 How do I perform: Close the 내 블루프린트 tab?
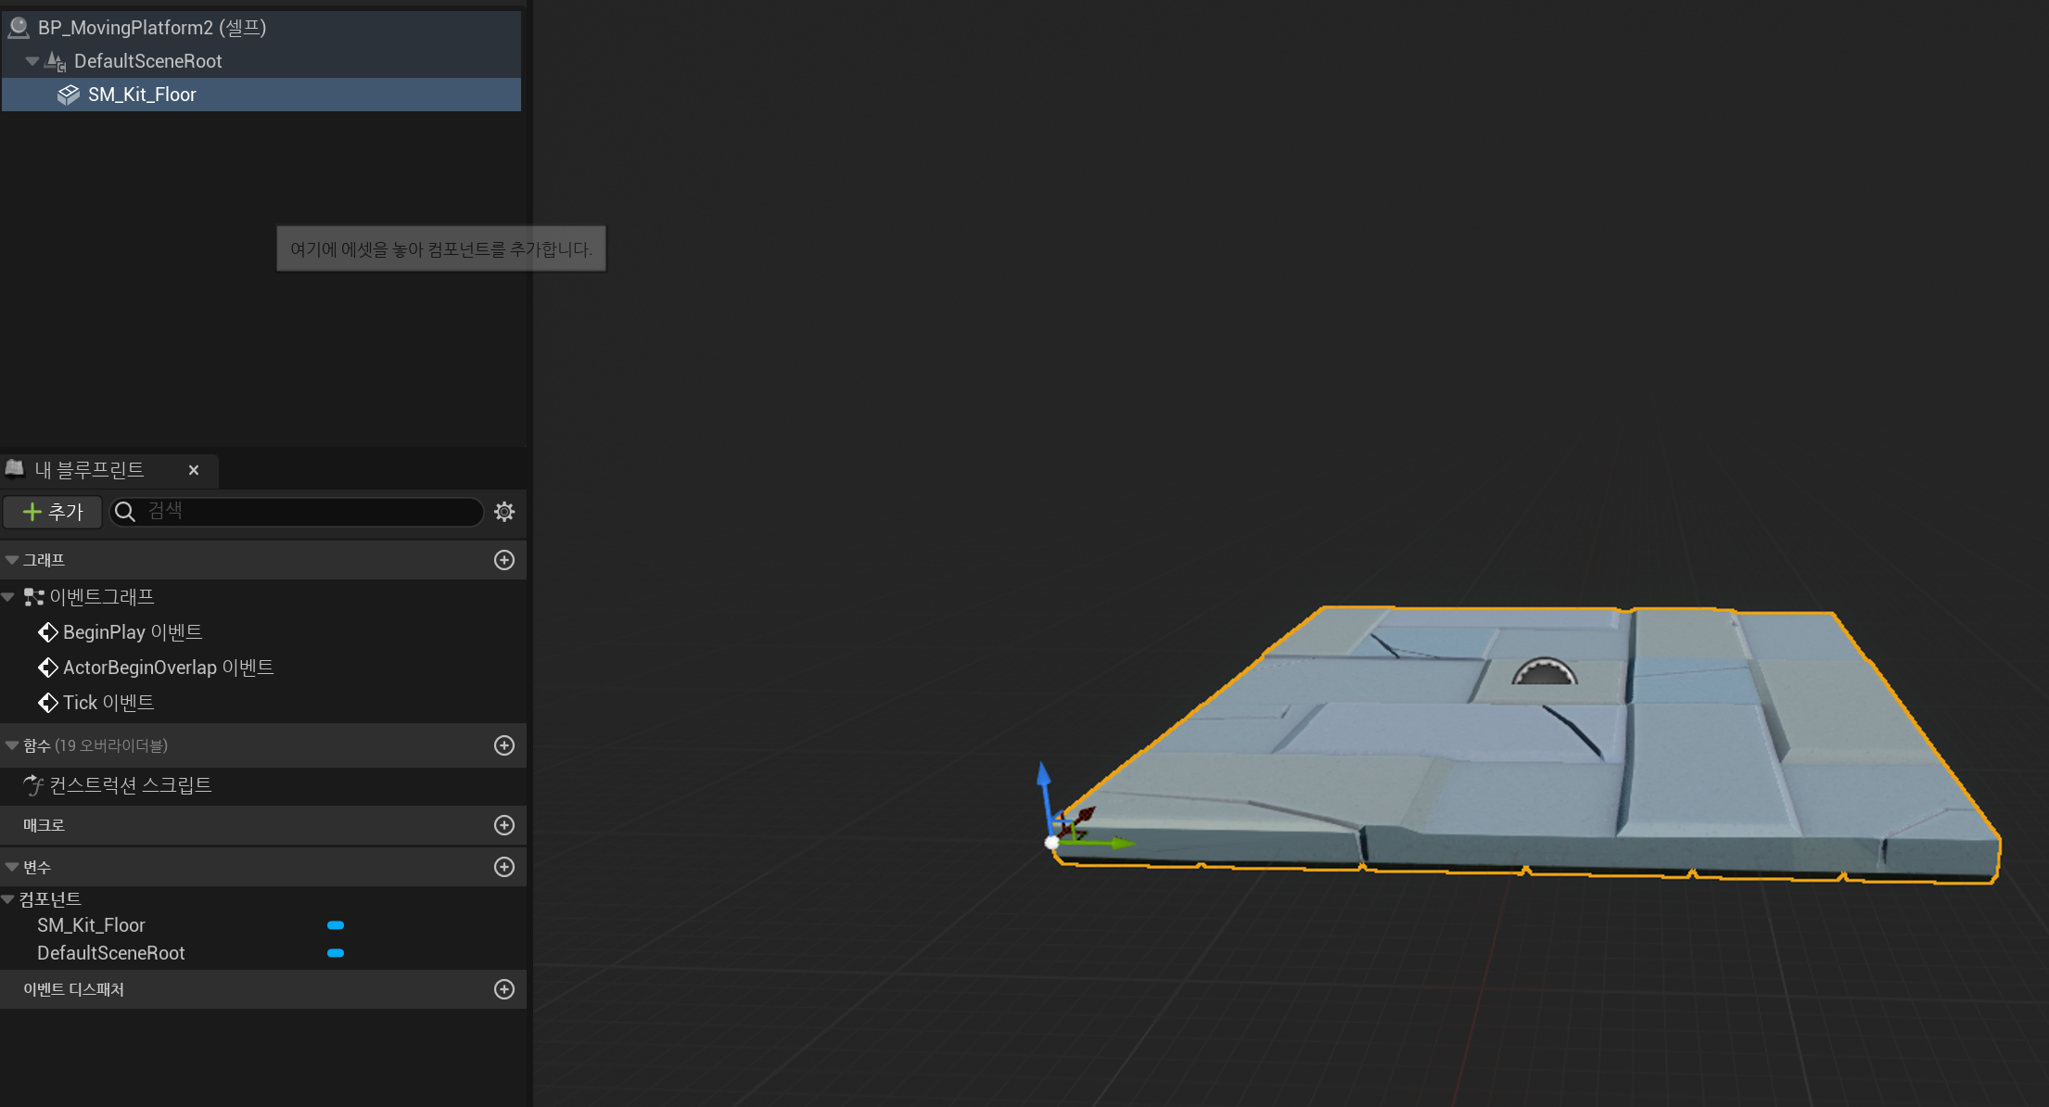194,470
